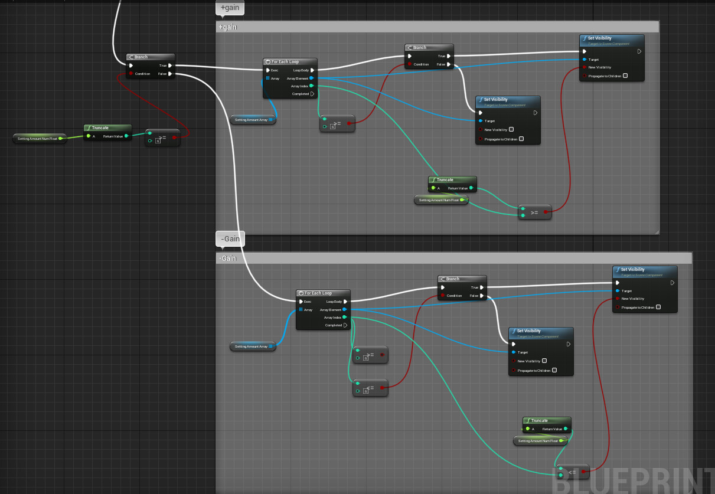Click True pin on the +gain Branch node
Image resolution: width=715 pixels, height=494 pixels.
449,56
